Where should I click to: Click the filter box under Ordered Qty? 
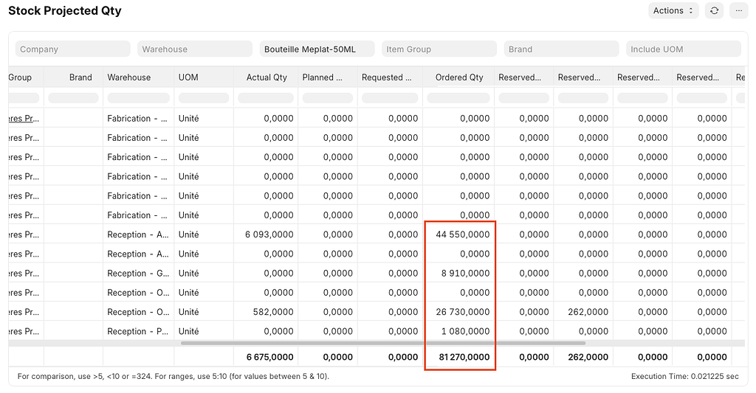tap(458, 98)
